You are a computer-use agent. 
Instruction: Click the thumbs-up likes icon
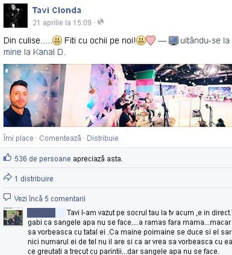pos(8,157)
